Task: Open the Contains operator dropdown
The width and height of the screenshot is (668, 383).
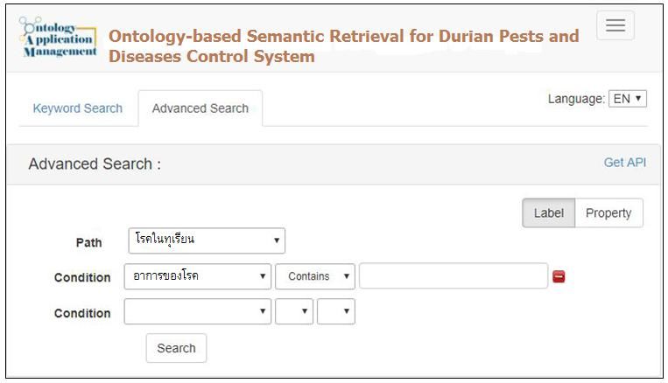Action: pyautogui.click(x=315, y=276)
